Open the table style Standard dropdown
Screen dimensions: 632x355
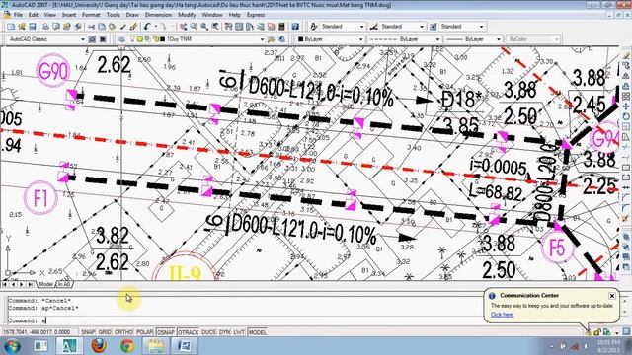click(x=481, y=27)
